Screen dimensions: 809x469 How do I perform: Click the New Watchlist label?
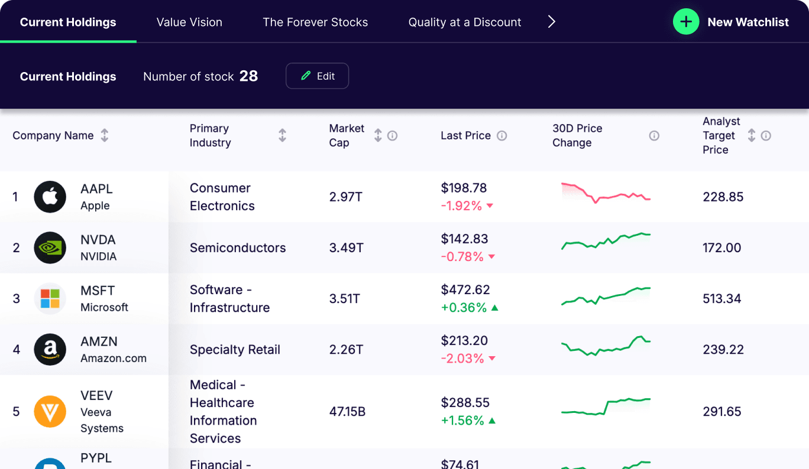(x=748, y=22)
